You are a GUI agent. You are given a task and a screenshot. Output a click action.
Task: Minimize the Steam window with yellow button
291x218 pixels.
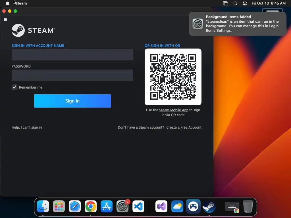click(10, 11)
